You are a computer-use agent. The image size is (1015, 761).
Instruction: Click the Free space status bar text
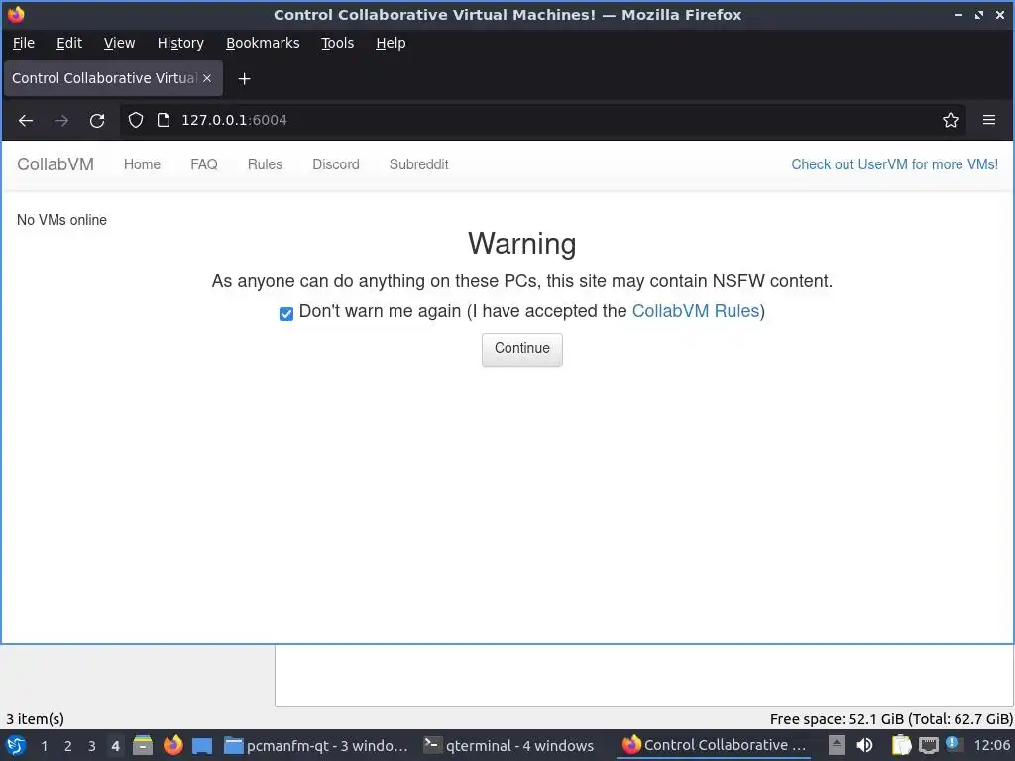coord(891,719)
